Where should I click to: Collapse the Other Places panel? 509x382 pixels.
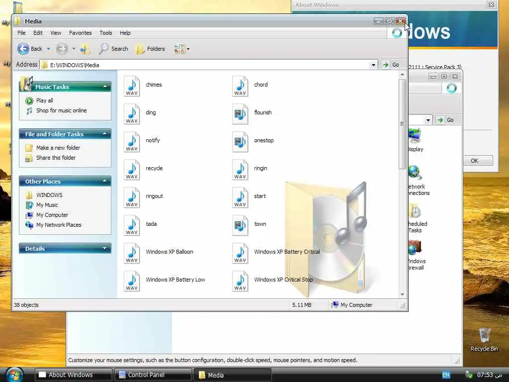point(104,181)
